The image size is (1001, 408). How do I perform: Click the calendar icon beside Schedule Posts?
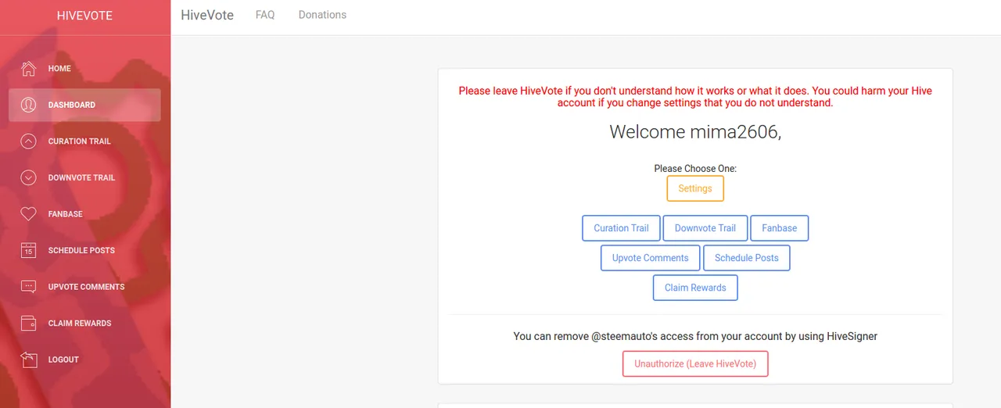tap(28, 250)
